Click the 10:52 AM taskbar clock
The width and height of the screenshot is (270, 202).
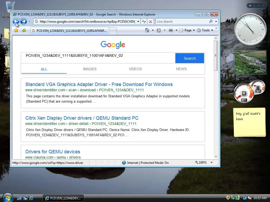coord(260,198)
